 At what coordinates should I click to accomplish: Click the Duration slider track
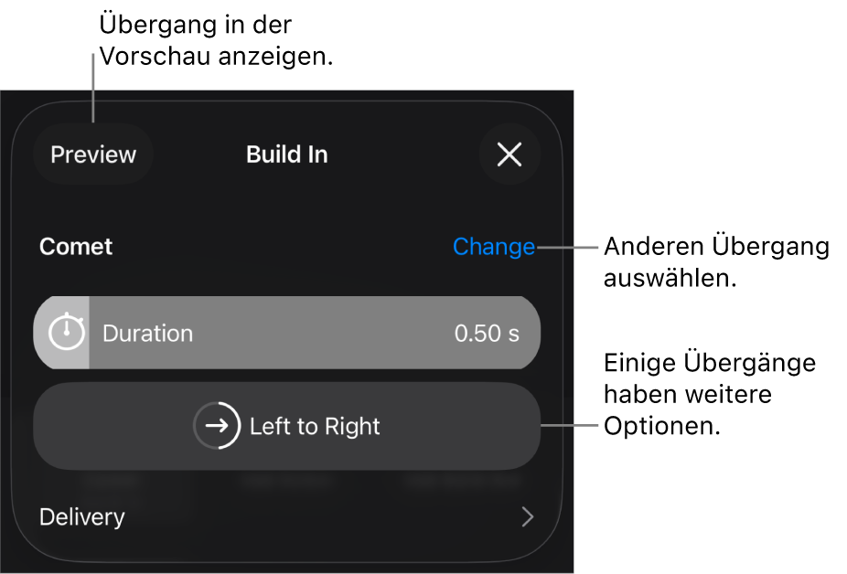(x=286, y=333)
